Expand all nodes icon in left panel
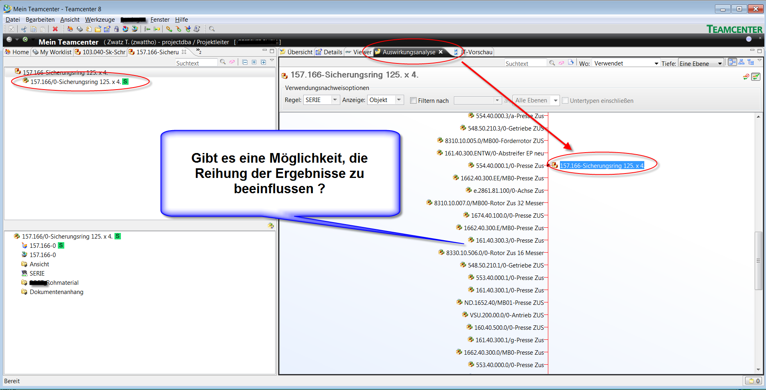This screenshot has height=390, width=766. [x=254, y=62]
